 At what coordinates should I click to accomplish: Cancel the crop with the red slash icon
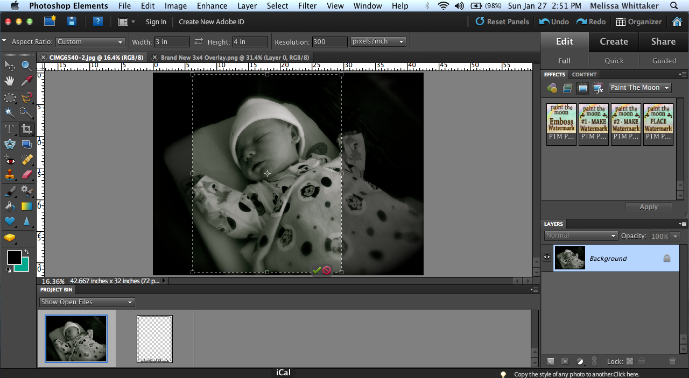click(x=327, y=270)
